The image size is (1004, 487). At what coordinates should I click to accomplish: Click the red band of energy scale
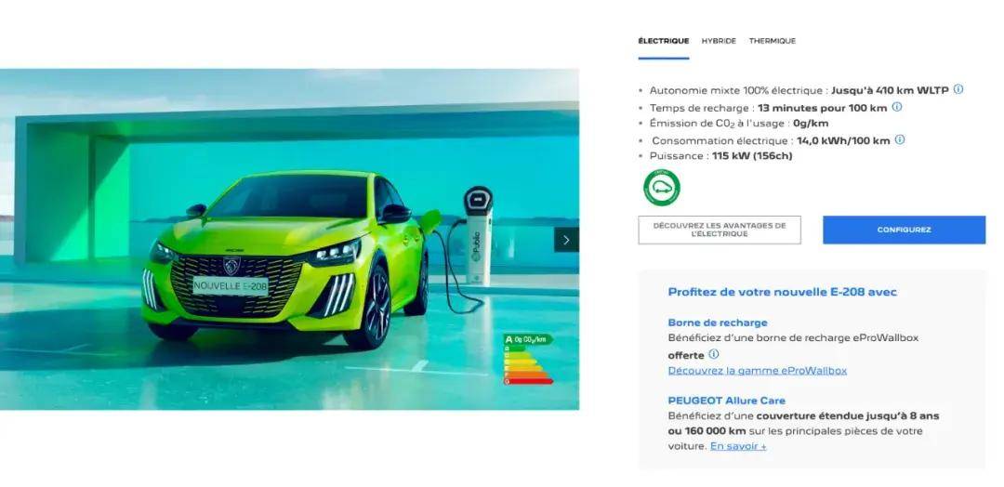click(529, 381)
